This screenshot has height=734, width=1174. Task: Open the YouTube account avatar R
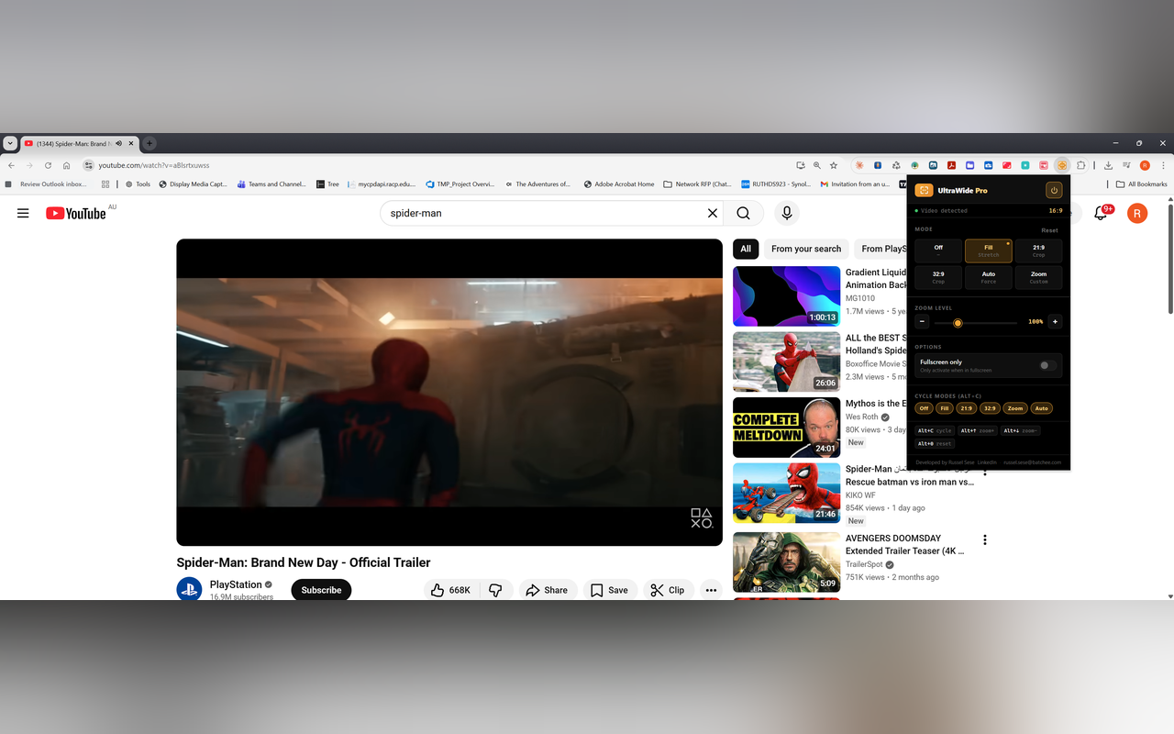[x=1136, y=214]
